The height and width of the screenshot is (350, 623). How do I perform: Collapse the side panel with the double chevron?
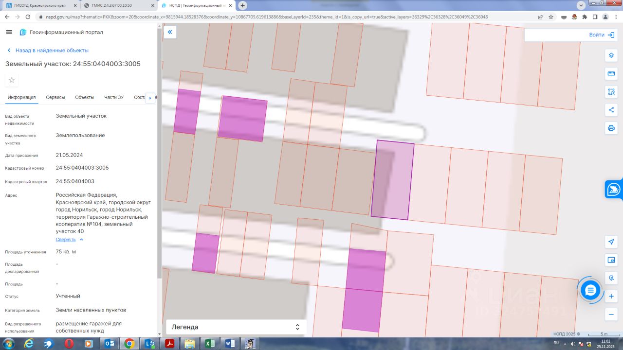170,32
